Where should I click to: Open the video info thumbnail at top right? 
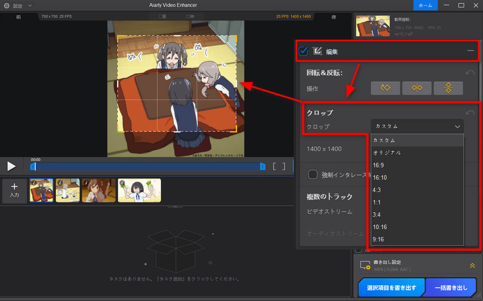373,26
